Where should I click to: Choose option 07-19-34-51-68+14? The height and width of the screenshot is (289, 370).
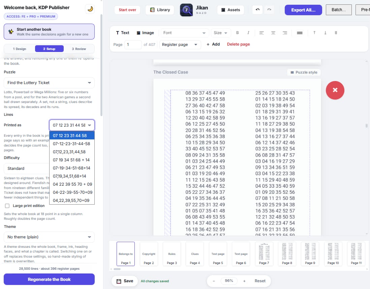click(x=72, y=168)
